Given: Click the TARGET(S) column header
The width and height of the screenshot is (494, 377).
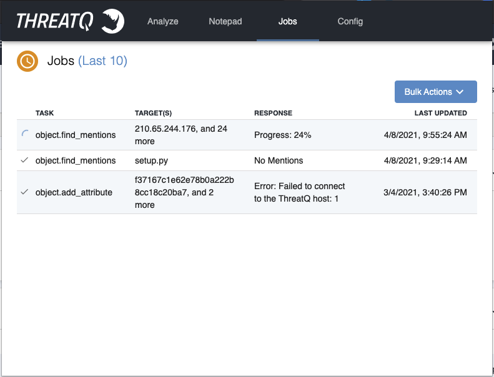Looking at the screenshot, I should coord(153,113).
